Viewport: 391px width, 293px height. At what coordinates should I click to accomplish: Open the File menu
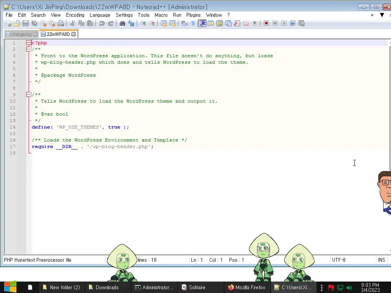tap(9, 15)
